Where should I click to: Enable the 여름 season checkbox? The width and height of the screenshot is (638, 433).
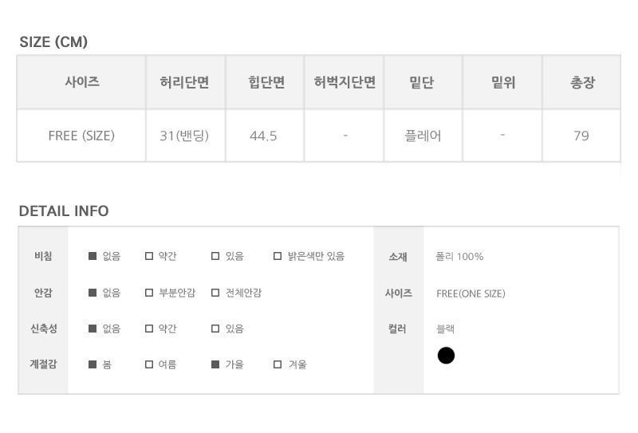(x=149, y=364)
